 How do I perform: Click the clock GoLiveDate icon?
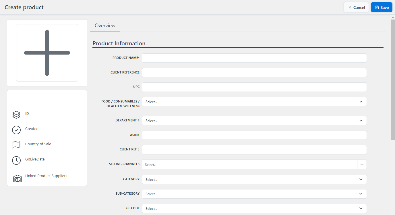point(16,160)
